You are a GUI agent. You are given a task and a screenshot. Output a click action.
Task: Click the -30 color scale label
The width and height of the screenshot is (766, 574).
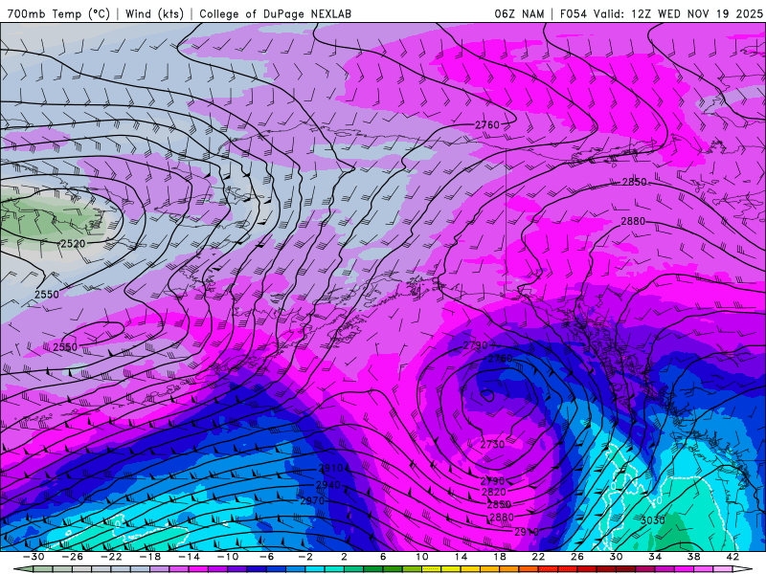click(x=34, y=557)
